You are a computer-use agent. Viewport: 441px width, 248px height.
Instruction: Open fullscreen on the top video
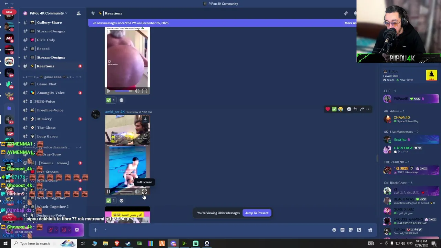[144, 91]
